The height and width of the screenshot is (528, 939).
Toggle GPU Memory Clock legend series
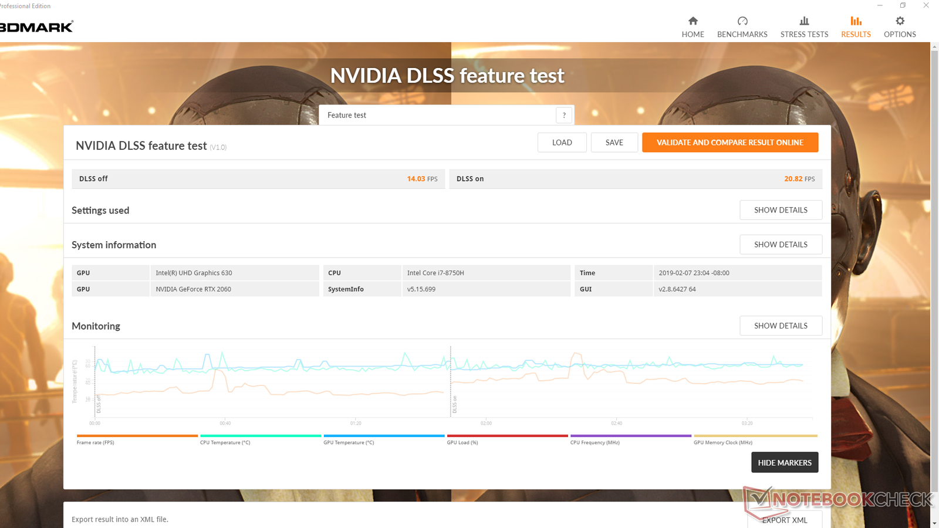(x=755, y=439)
